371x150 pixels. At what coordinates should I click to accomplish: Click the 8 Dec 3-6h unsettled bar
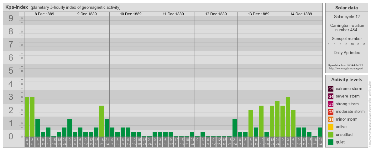[x=32, y=117]
